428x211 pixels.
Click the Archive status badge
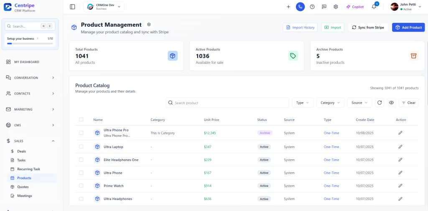pyautogui.click(x=265, y=133)
